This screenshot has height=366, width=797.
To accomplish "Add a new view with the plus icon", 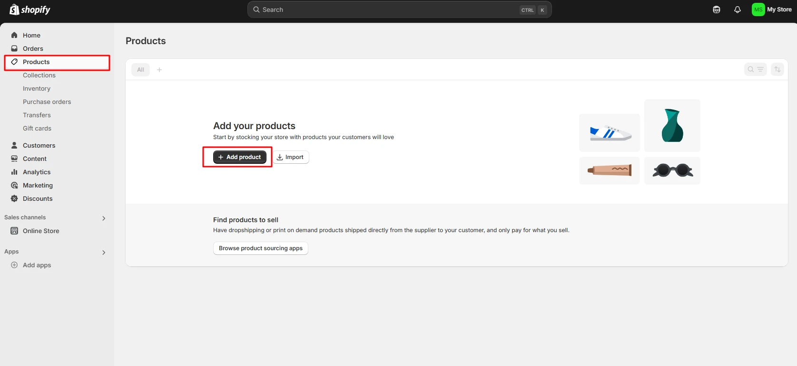I will click(x=159, y=70).
